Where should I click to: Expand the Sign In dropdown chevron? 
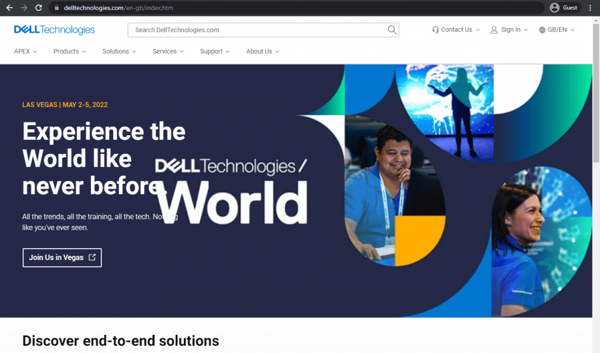point(526,30)
